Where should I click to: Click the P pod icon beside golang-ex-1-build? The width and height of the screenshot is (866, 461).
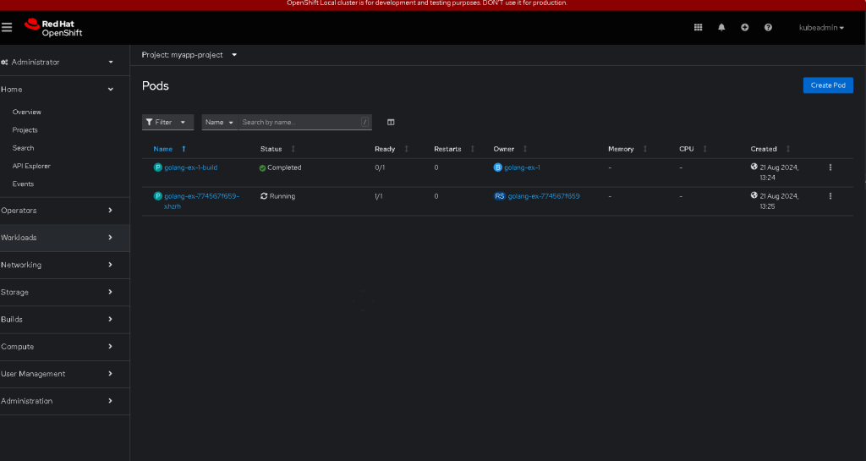point(157,167)
